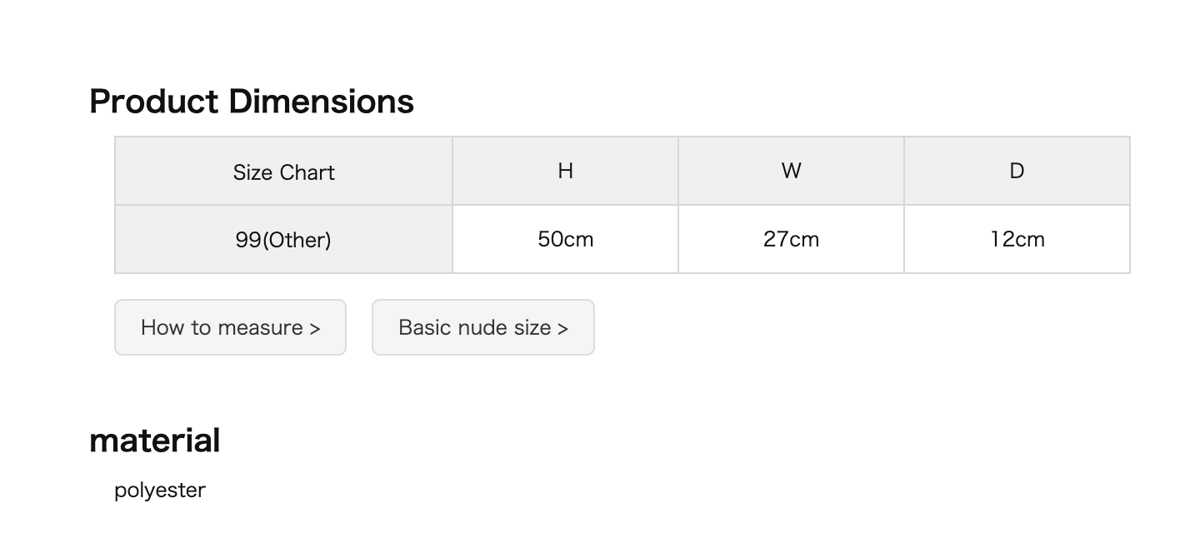Open the Basic nude size guide
This screenshot has width=1200, height=538.
pos(482,327)
